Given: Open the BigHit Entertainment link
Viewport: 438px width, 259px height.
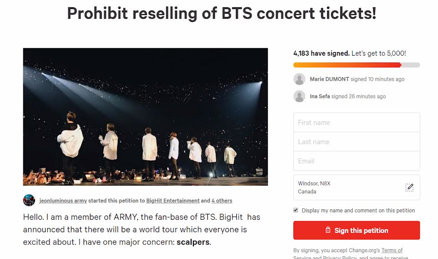Looking at the screenshot, I should [x=172, y=201].
